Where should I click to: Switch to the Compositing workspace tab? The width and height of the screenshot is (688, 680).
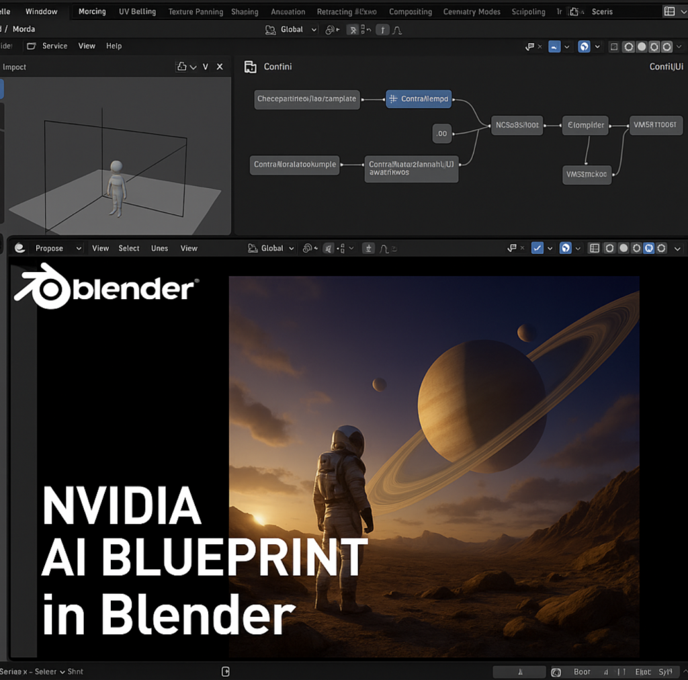click(411, 11)
